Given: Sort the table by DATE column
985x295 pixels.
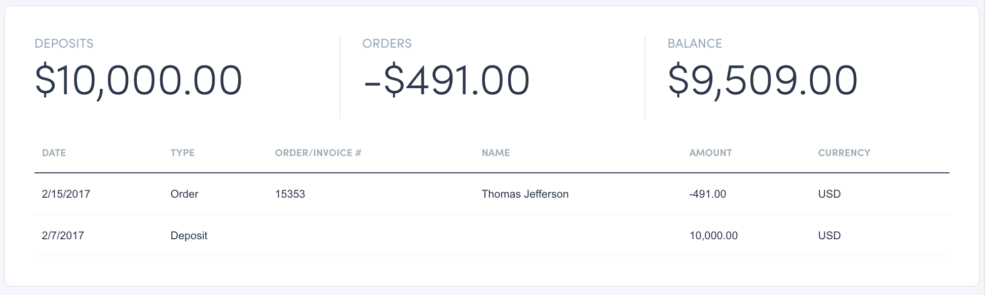Looking at the screenshot, I should coord(53,153).
